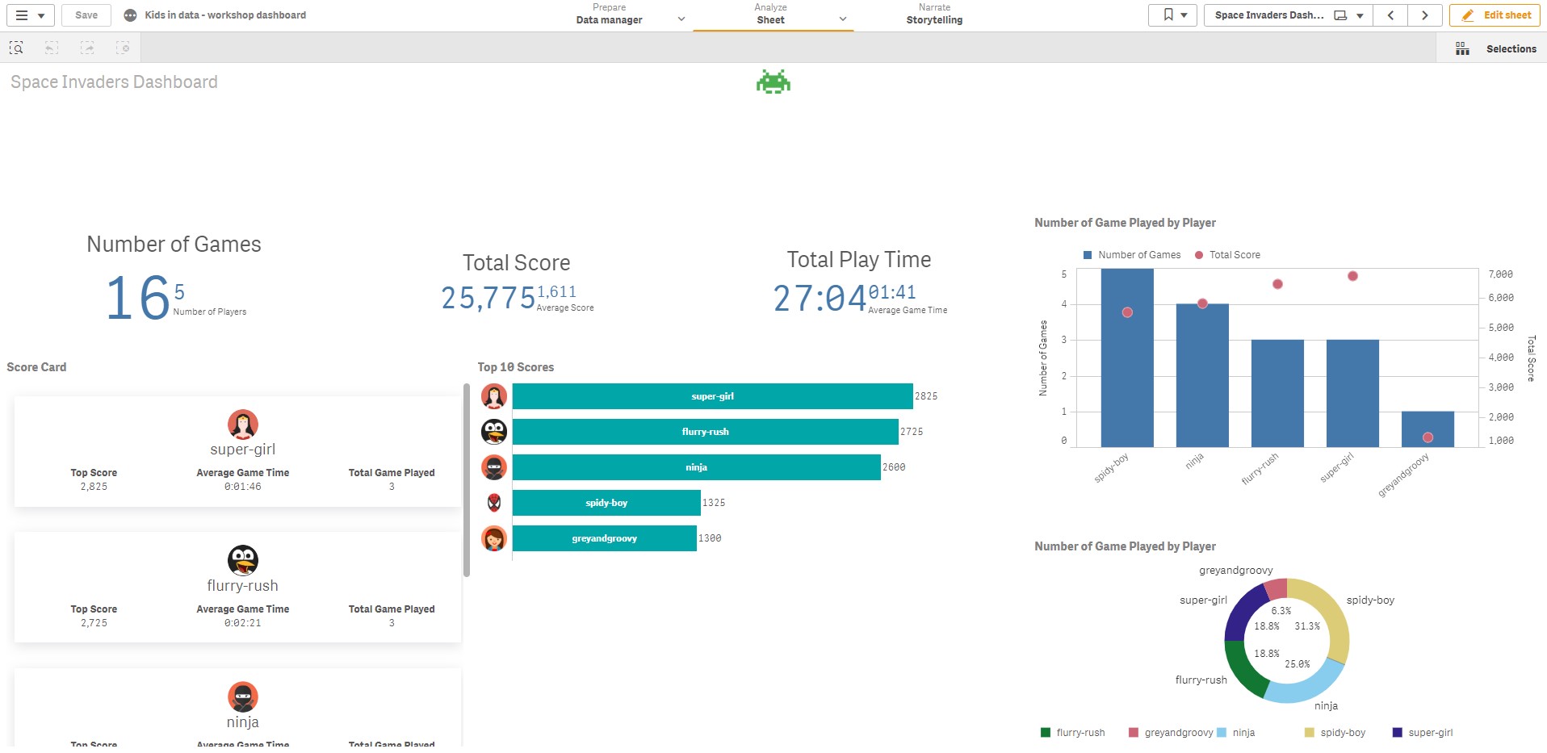
Task: Select the Analyze Sheet tab
Action: pos(770,15)
